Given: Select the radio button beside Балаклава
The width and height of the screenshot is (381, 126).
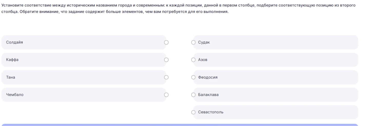Looking at the screenshot, I should [x=193, y=95].
